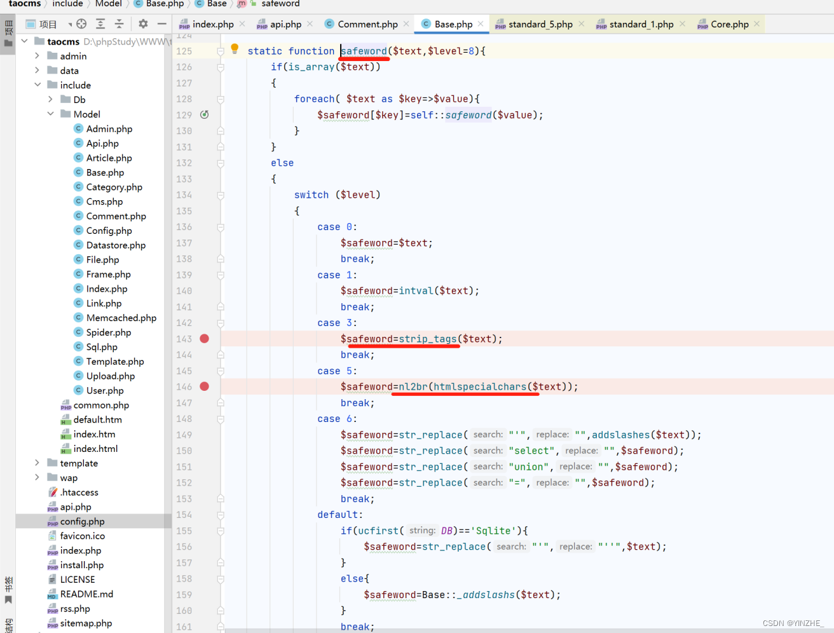The width and height of the screenshot is (834, 633).
Task: Close the standard_1.php editor tab
Action: coord(682,24)
